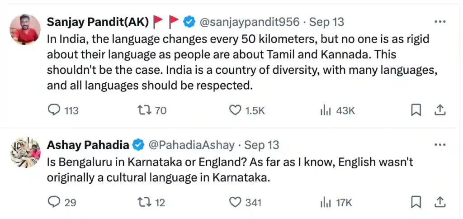Image resolution: width=463 pixels, height=219 pixels.
Task: Bookmark Ashay Pahadia's tweet
Action: coord(416,202)
